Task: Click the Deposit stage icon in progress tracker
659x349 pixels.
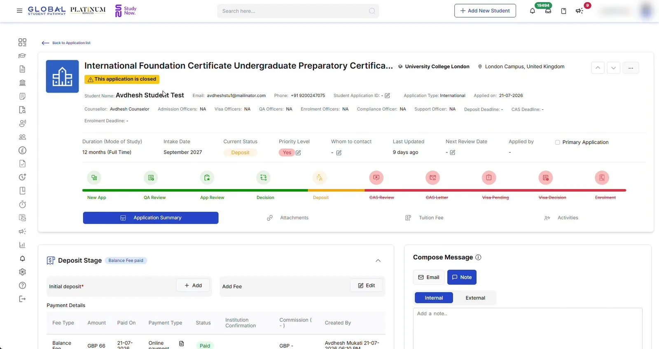Action: click(x=319, y=178)
